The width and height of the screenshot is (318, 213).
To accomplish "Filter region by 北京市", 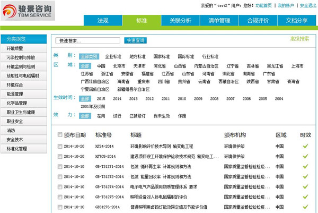I will click(119, 66).
